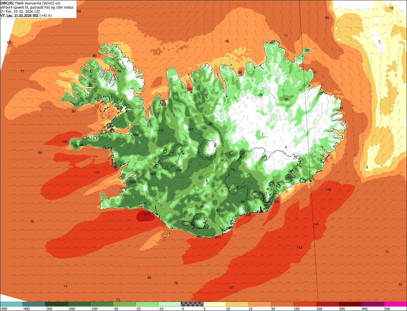Click the value 98 in the southern ocean
The height and width of the screenshot is (311, 407).
[149, 278]
